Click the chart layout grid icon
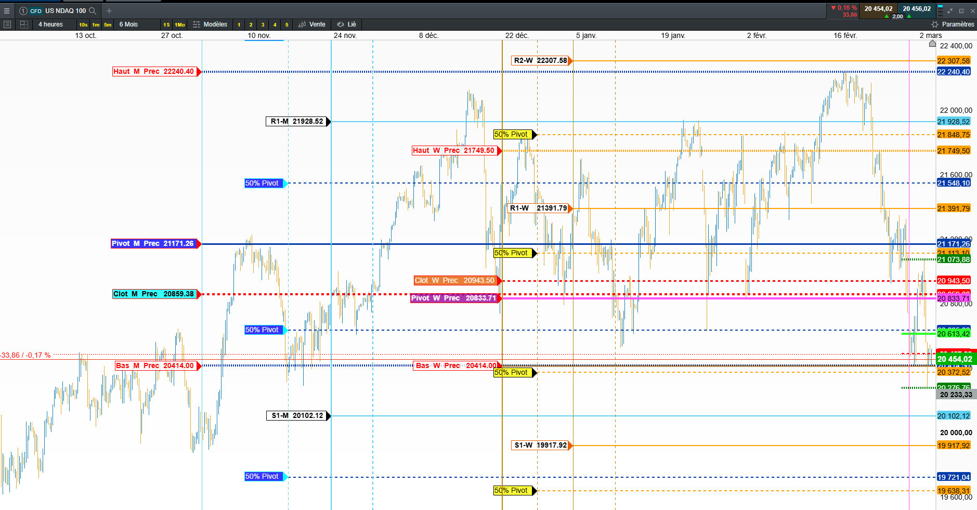977x510 pixels. (24, 24)
